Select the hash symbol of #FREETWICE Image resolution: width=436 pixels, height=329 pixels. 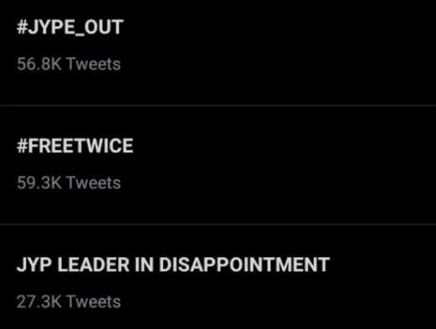[x=23, y=146]
